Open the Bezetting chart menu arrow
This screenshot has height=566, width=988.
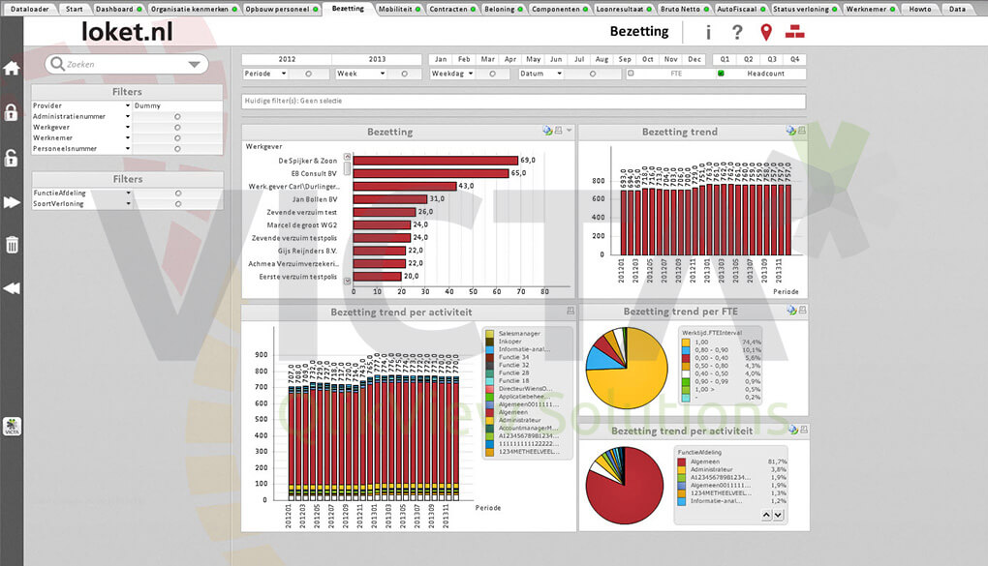coord(569,131)
